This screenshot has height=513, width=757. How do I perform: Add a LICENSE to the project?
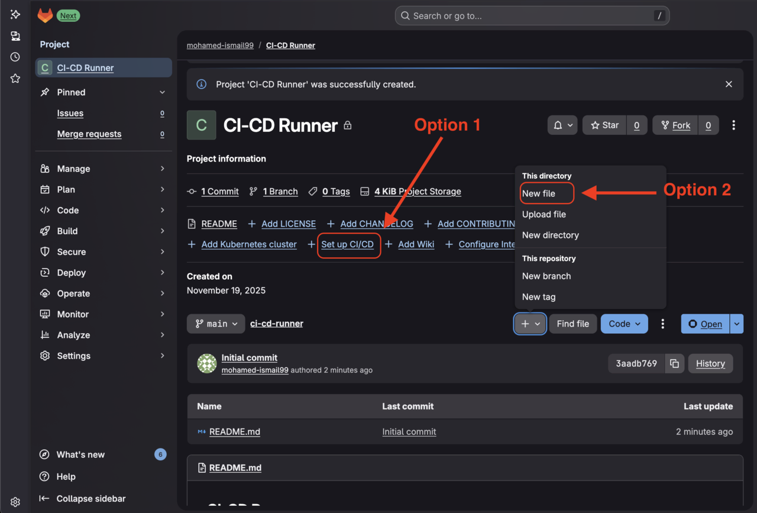coord(288,224)
